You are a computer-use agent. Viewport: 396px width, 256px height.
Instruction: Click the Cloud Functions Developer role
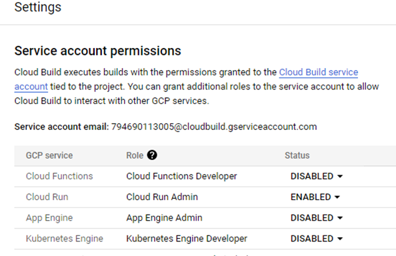click(x=181, y=176)
